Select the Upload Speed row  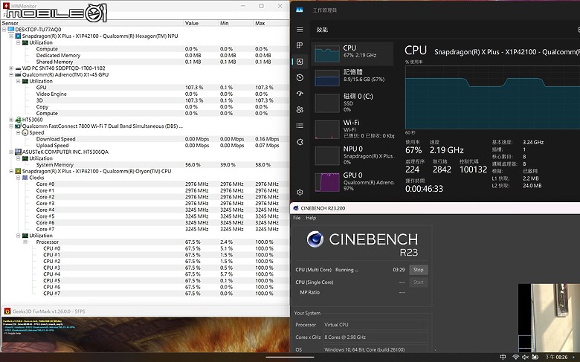(x=145, y=145)
